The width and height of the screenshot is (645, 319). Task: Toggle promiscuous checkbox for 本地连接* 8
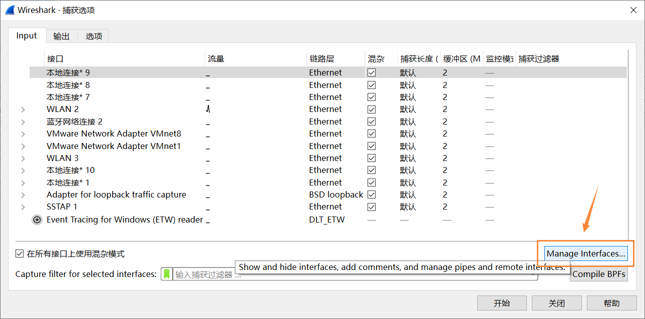pyautogui.click(x=372, y=85)
